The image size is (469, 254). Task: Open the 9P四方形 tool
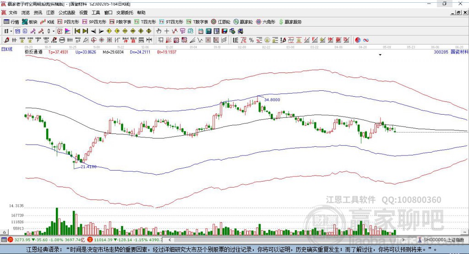click(x=94, y=22)
